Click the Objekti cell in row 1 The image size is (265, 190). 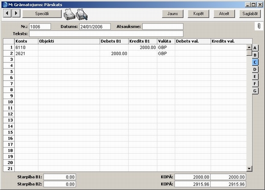69,47
